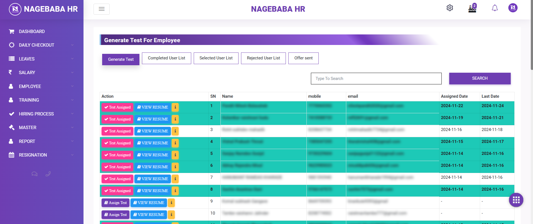Image resolution: width=533 pixels, height=224 pixels.
Task: Open the settings gear icon in header
Action: pyautogui.click(x=450, y=8)
